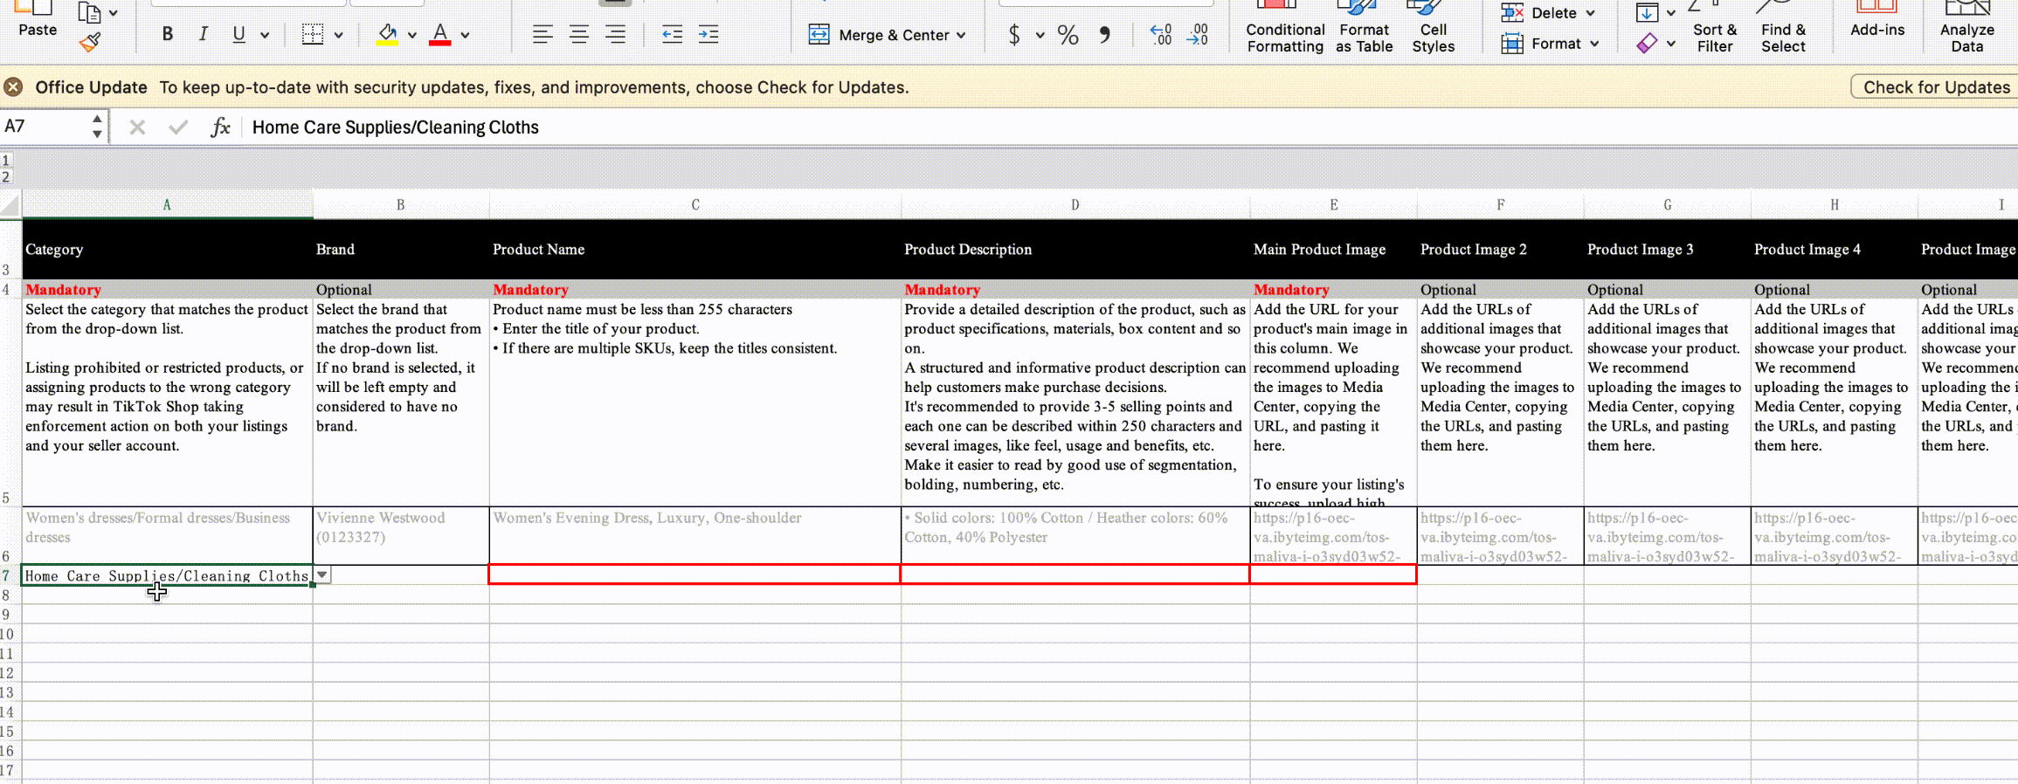Screen dimensions: 2018x784
Task: Toggle bold formatting
Action: [x=167, y=35]
